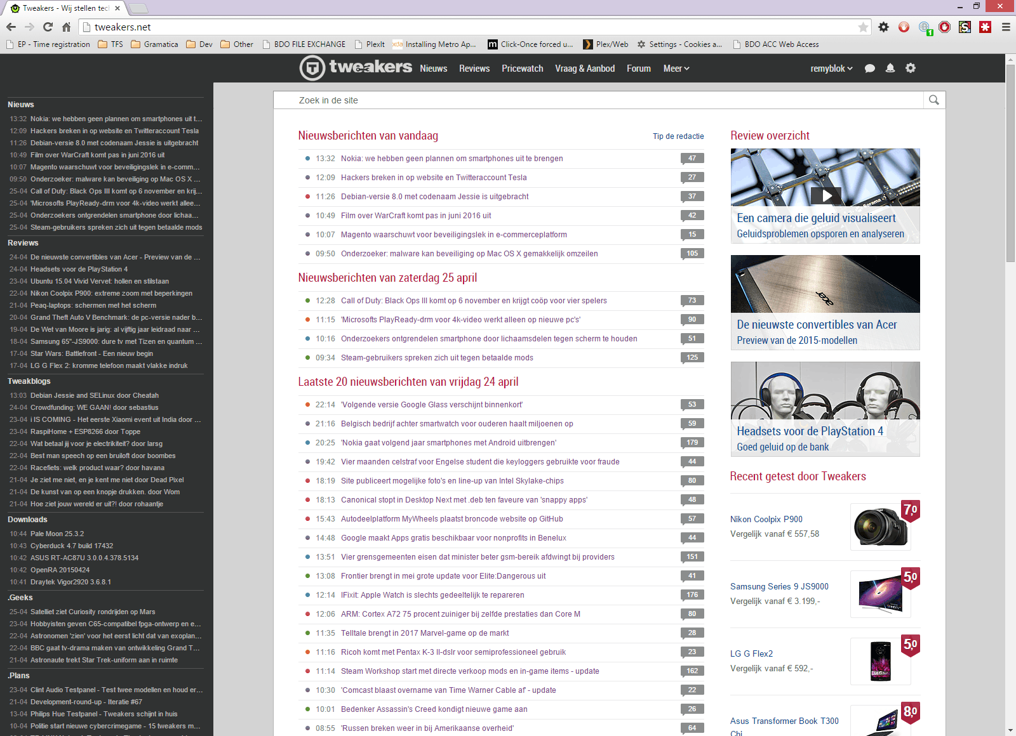Viewport: 1016px width, 736px height.
Task: Open the browser home page
Action: [66, 27]
